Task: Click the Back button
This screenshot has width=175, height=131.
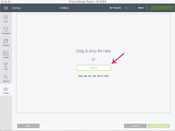Action: coord(28,126)
